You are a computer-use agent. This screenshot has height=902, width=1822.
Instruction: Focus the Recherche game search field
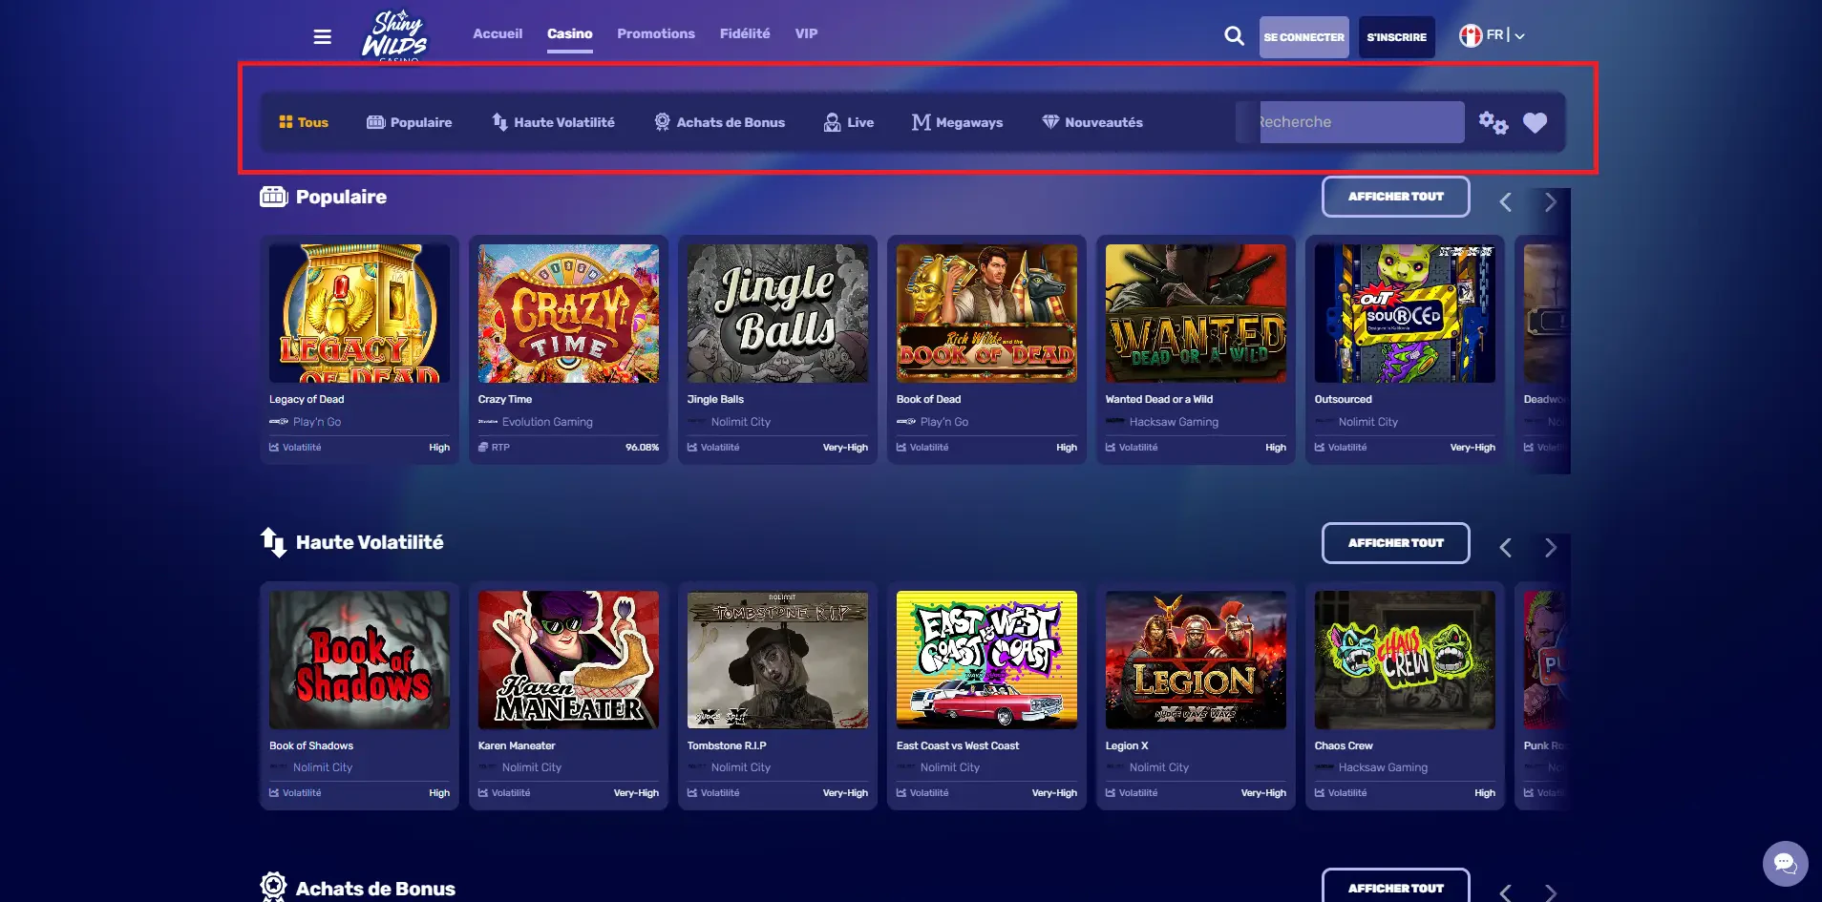1350,122
